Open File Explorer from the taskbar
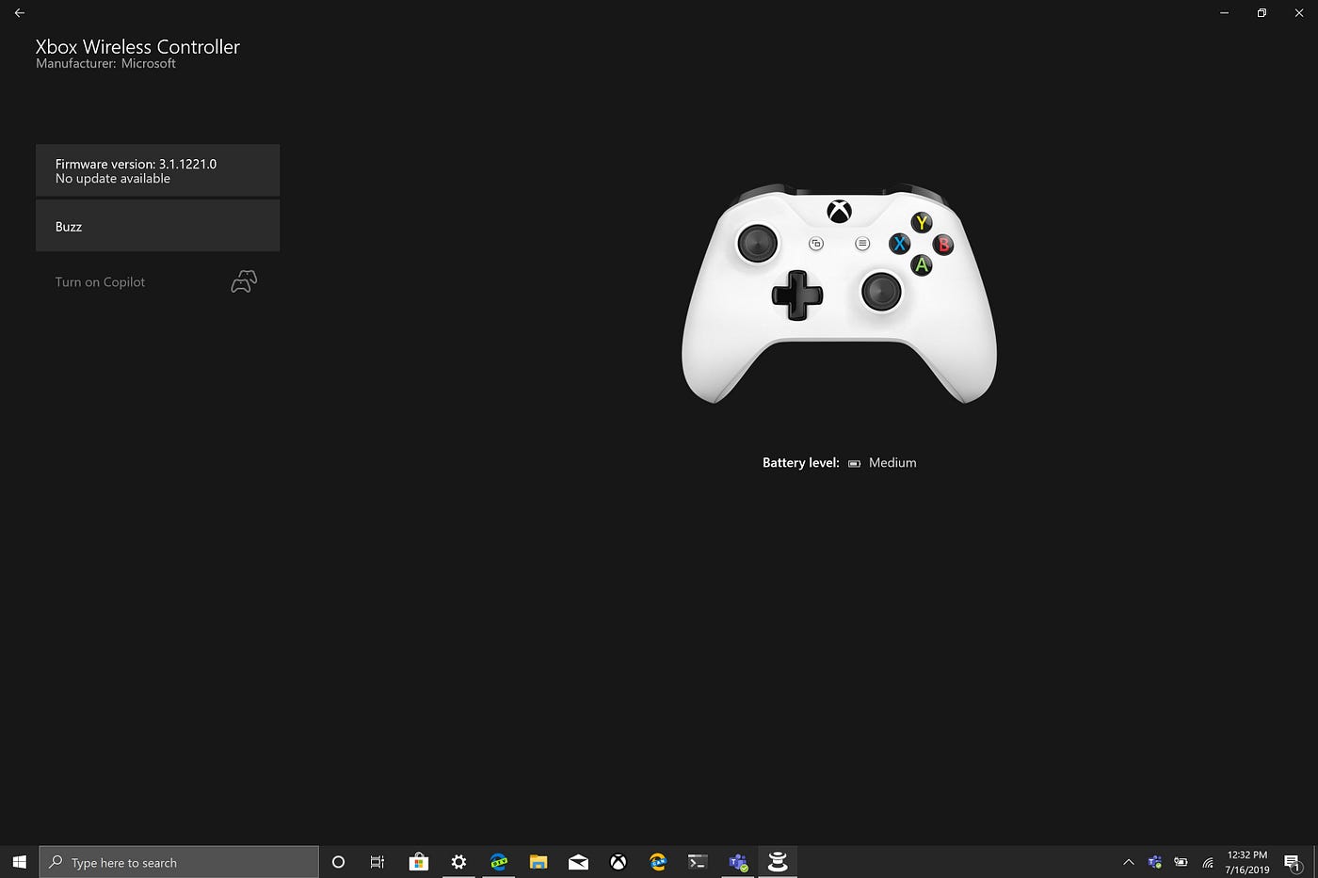This screenshot has height=878, width=1318. [538, 862]
